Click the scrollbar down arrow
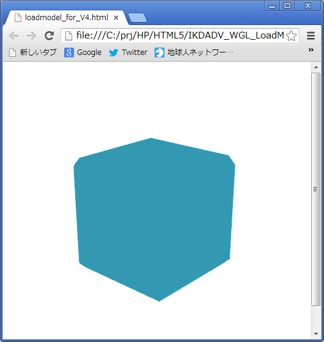Viewport: 324px width, 342px height. click(x=316, y=333)
